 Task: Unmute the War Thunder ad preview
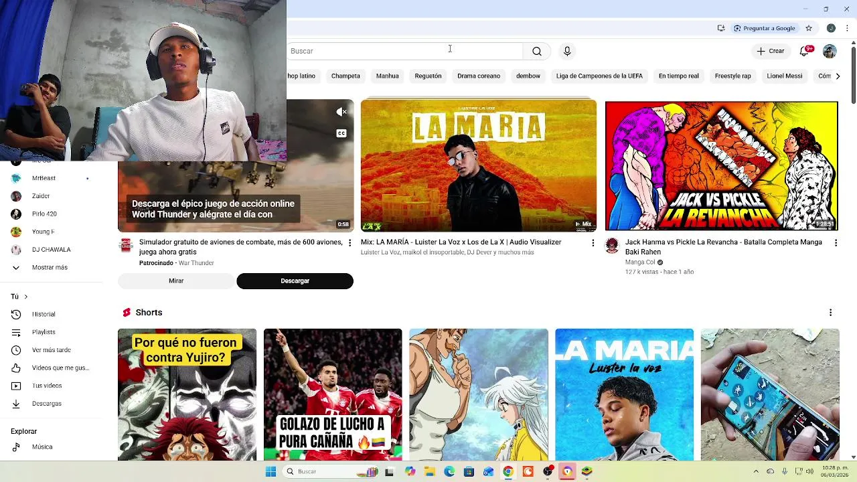tap(341, 112)
